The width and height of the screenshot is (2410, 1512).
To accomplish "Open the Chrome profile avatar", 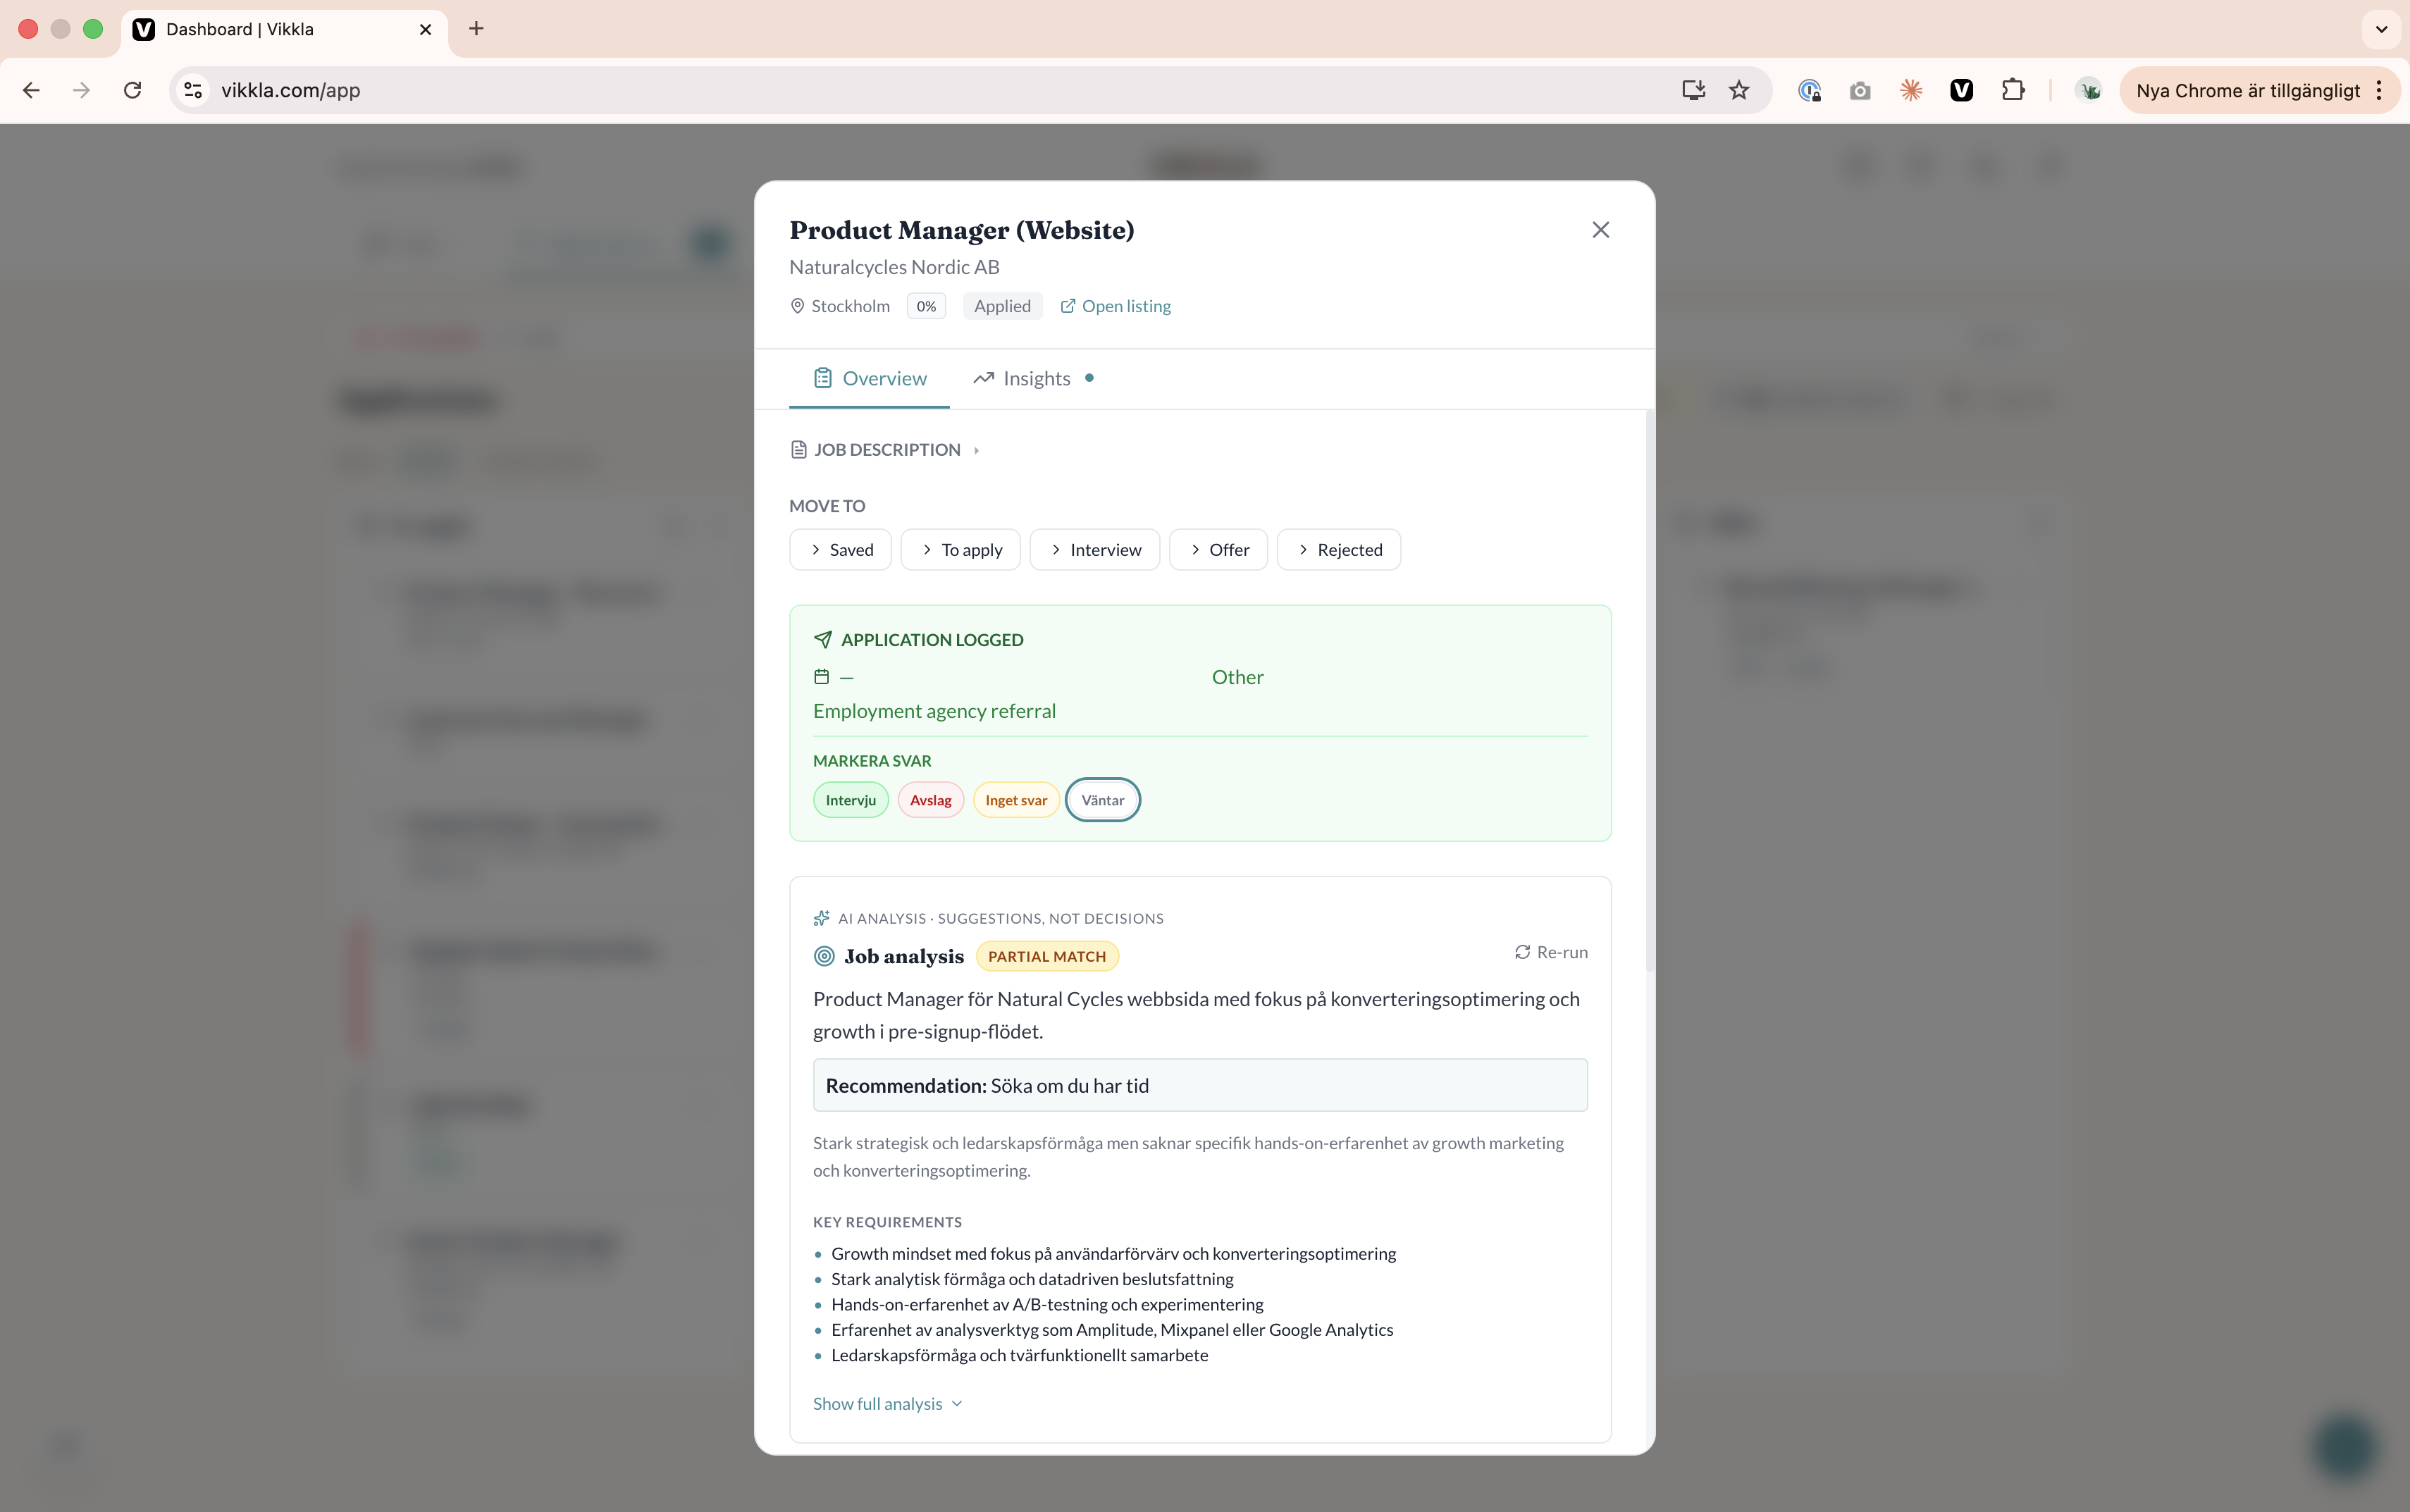I will pos(2089,90).
